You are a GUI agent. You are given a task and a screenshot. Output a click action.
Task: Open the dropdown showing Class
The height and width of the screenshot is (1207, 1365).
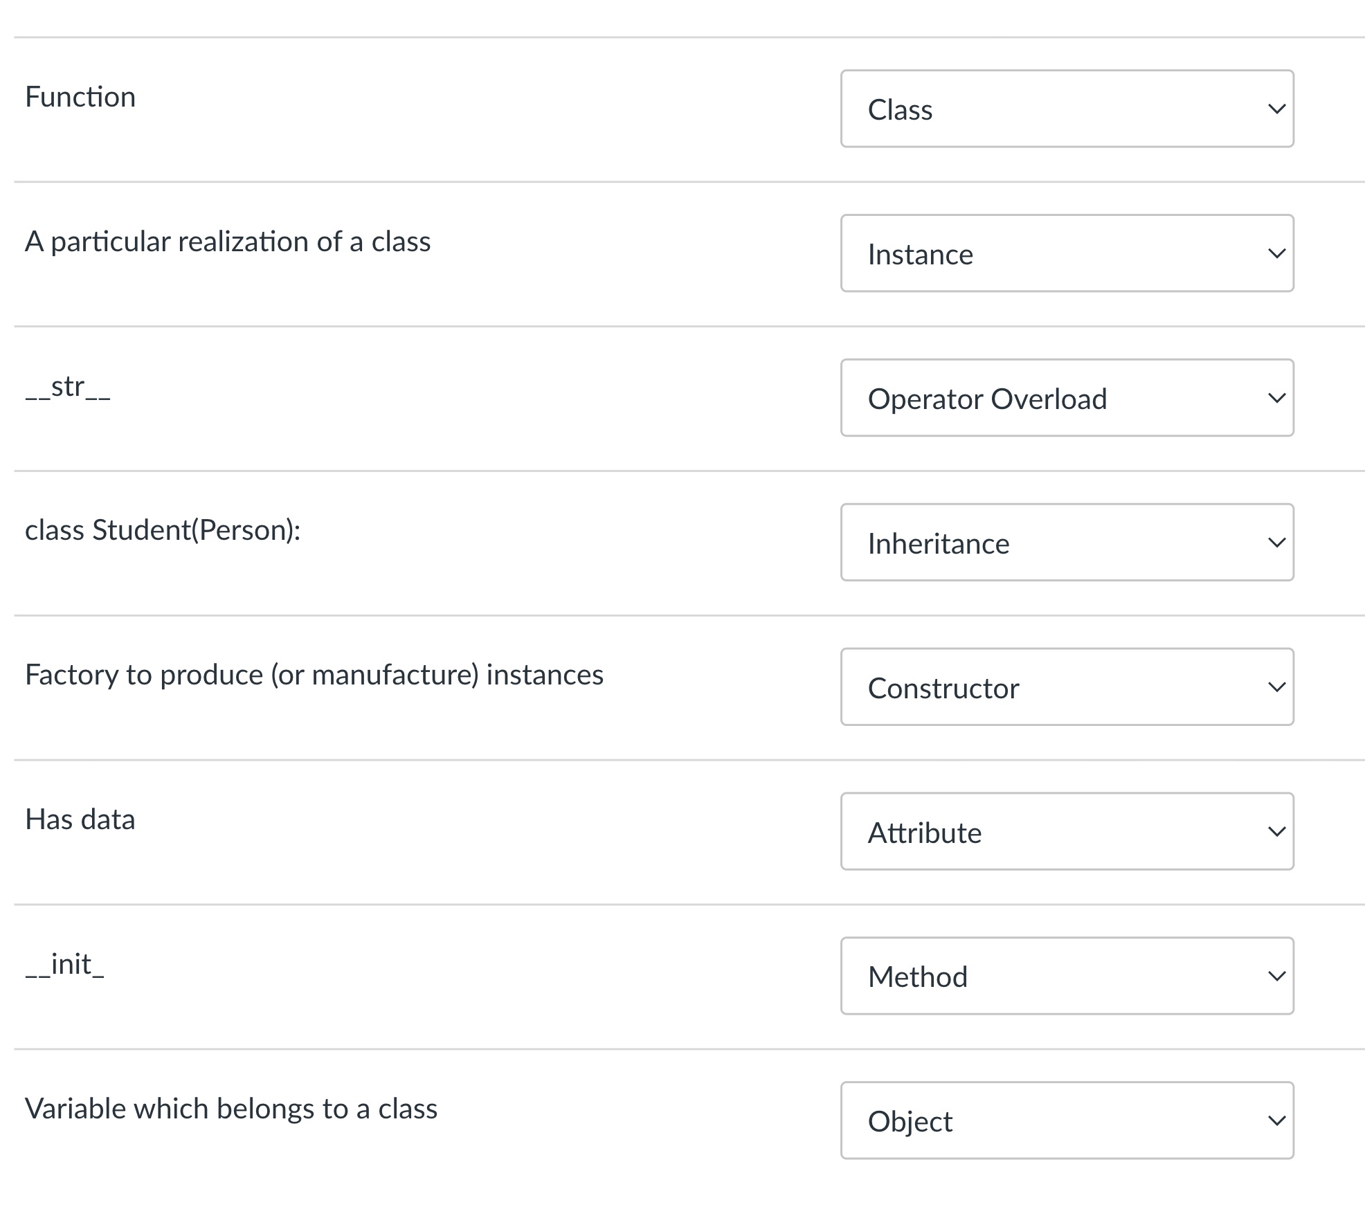click(1066, 109)
